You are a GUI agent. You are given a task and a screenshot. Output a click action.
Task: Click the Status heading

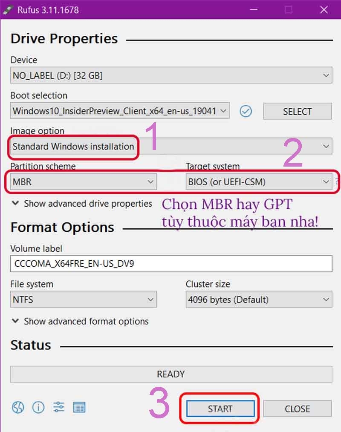coord(31,345)
